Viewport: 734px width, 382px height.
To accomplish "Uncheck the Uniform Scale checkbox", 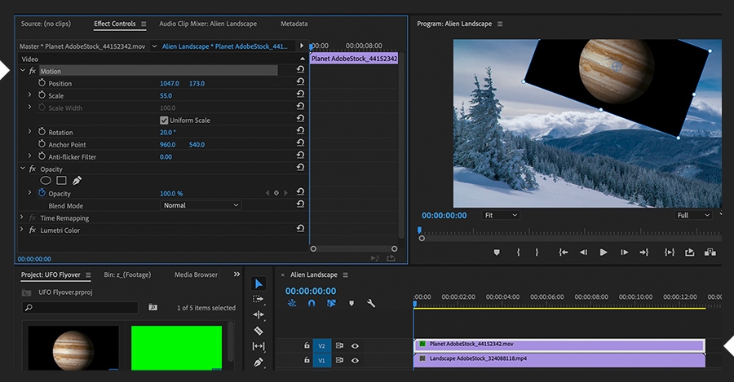I will tap(164, 120).
